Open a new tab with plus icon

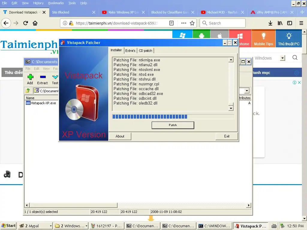point(302,12)
